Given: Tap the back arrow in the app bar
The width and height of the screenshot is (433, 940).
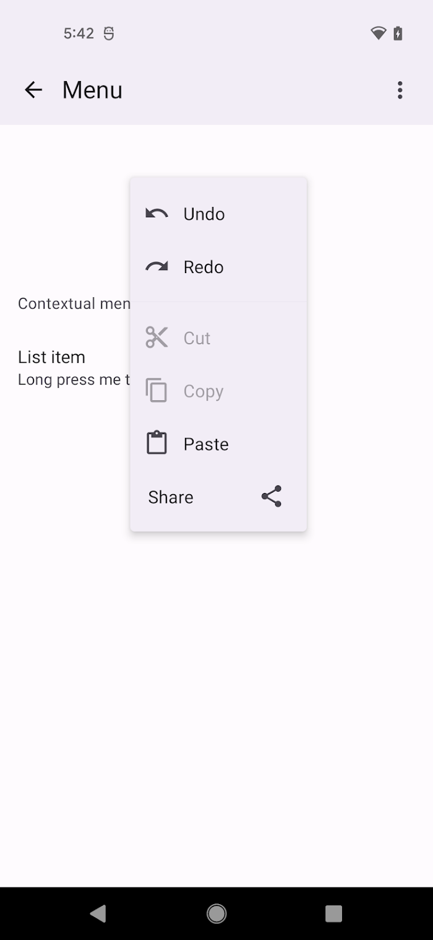Looking at the screenshot, I should click(x=33, y=90).
